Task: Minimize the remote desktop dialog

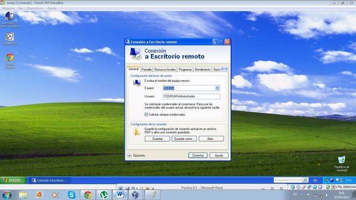Action: [215, 42]
